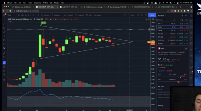Select the chart layout square icon

pyautogui.click(x=125, y=15)
